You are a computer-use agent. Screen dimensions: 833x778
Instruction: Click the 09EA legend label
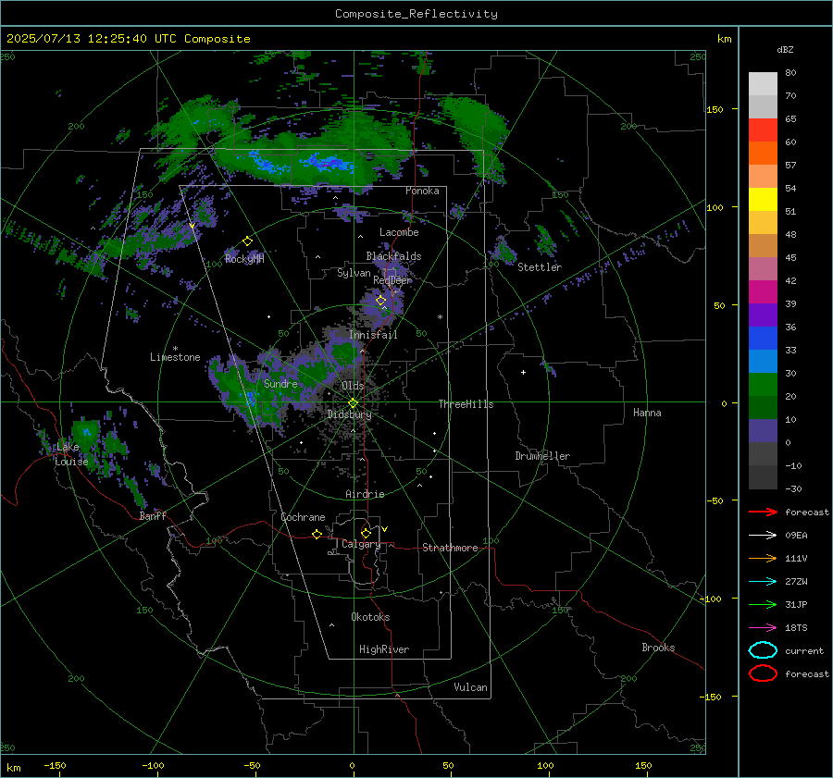pos(796,536)
